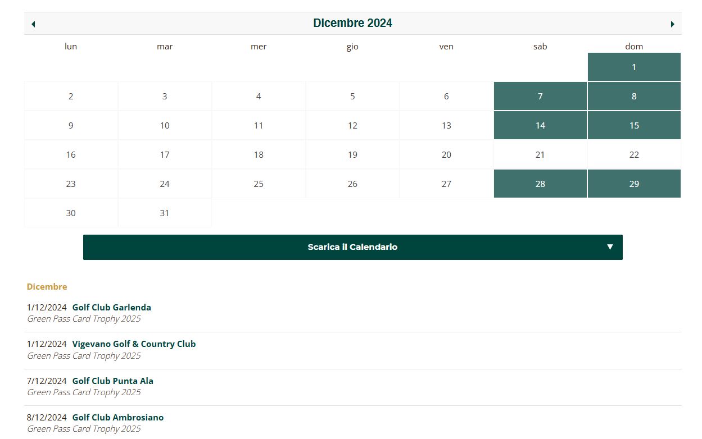The height and width of the screenshot is (439, 702).
Task: Select date 25 in the calendar
Action: [259, 184]
